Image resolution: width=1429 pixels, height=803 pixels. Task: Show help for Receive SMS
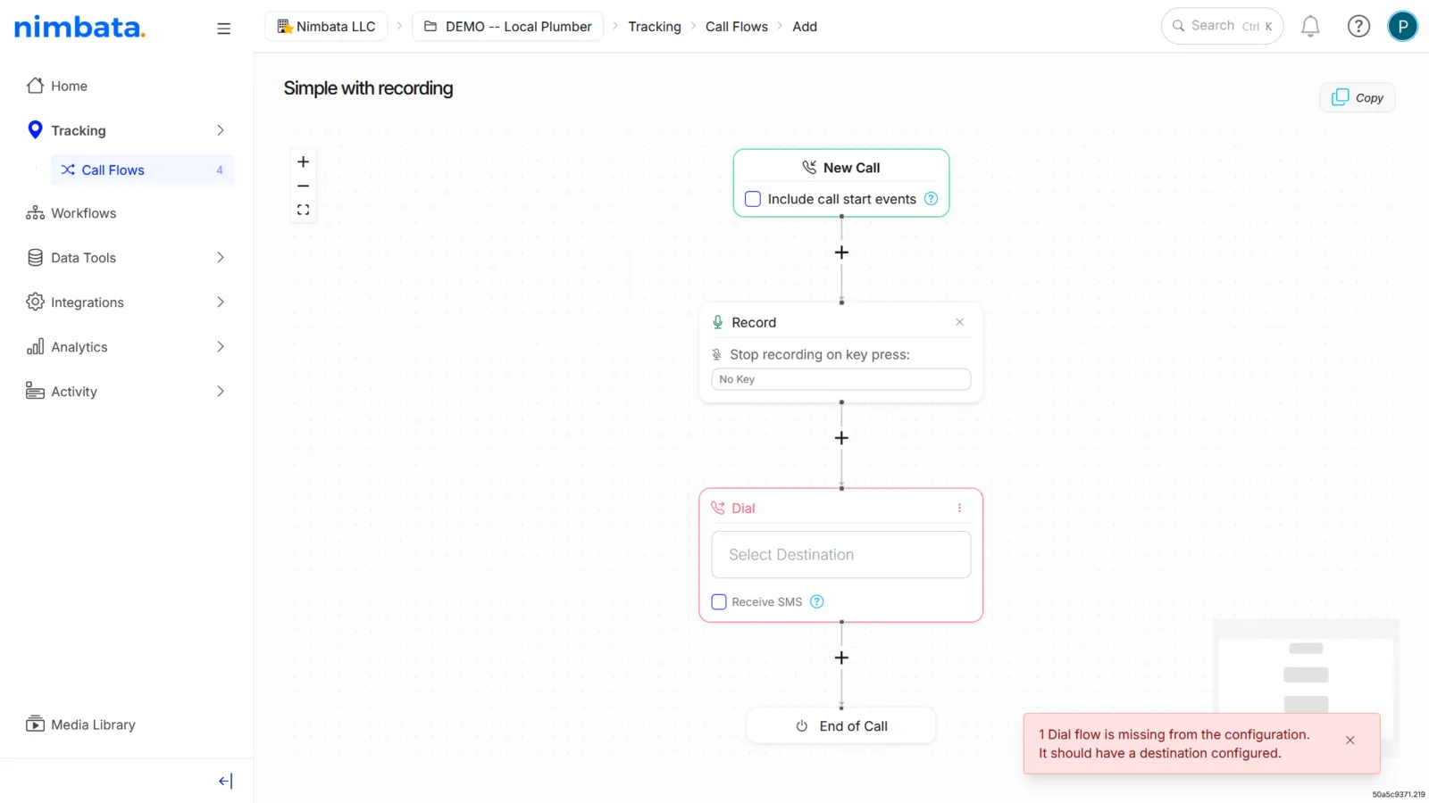[816, 601]
